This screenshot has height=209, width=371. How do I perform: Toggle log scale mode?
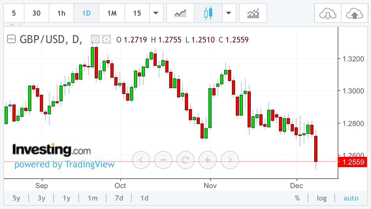322,198
